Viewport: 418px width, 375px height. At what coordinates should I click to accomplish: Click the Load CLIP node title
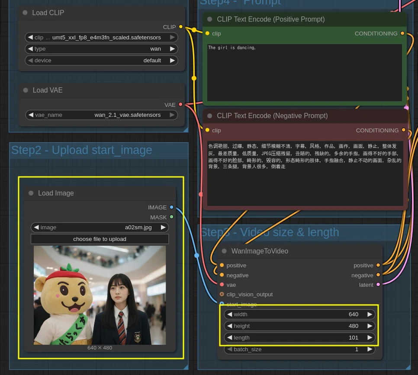48,13
